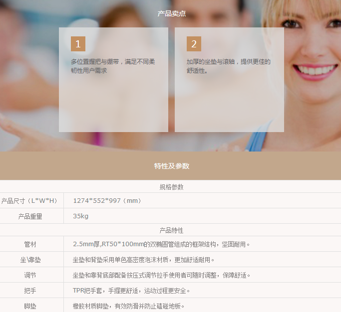Click the 产品卖点 heading
Viewport: 341px width, 312px height.
172,13
